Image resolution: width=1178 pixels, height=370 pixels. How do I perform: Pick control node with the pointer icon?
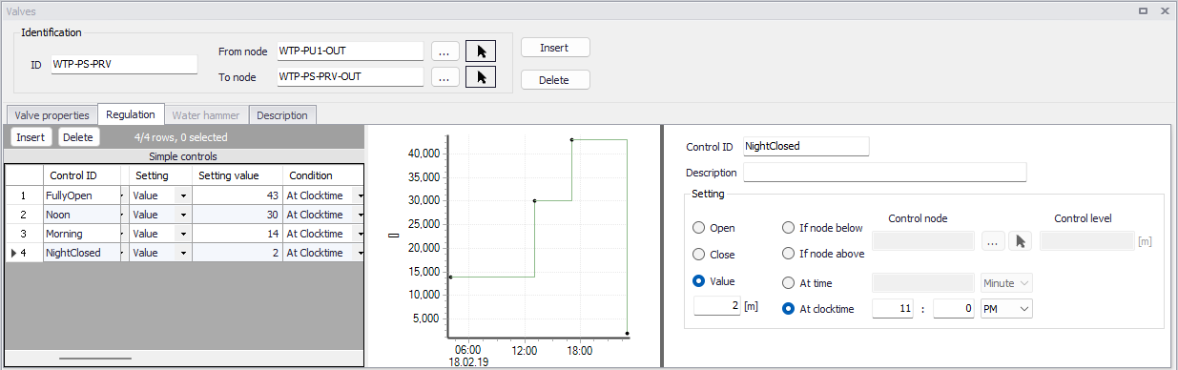(x=1021, y=242)
